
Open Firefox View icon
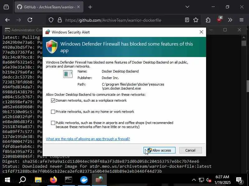click(x=6, y=7)
